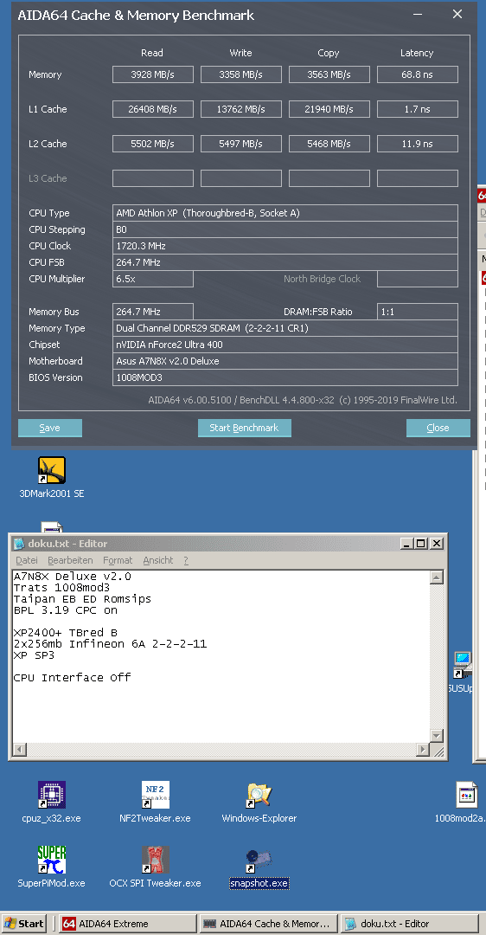Click the Save button in AIDA64 benchmark
Screen dimensions: 486x935
50,429
